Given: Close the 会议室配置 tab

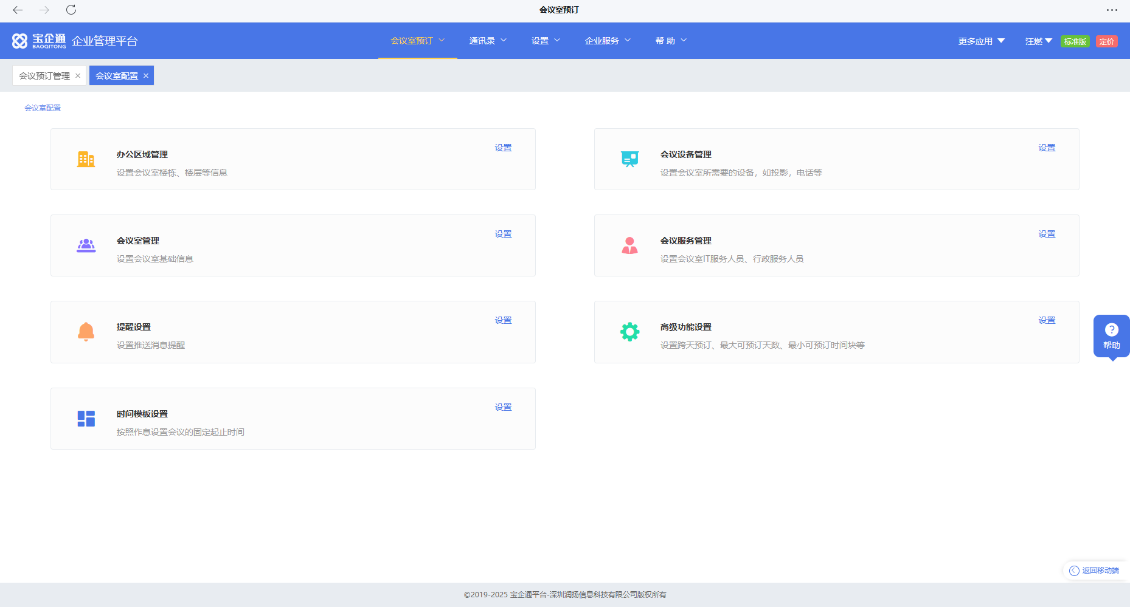Looking at the screenshot, I should 146,76.
